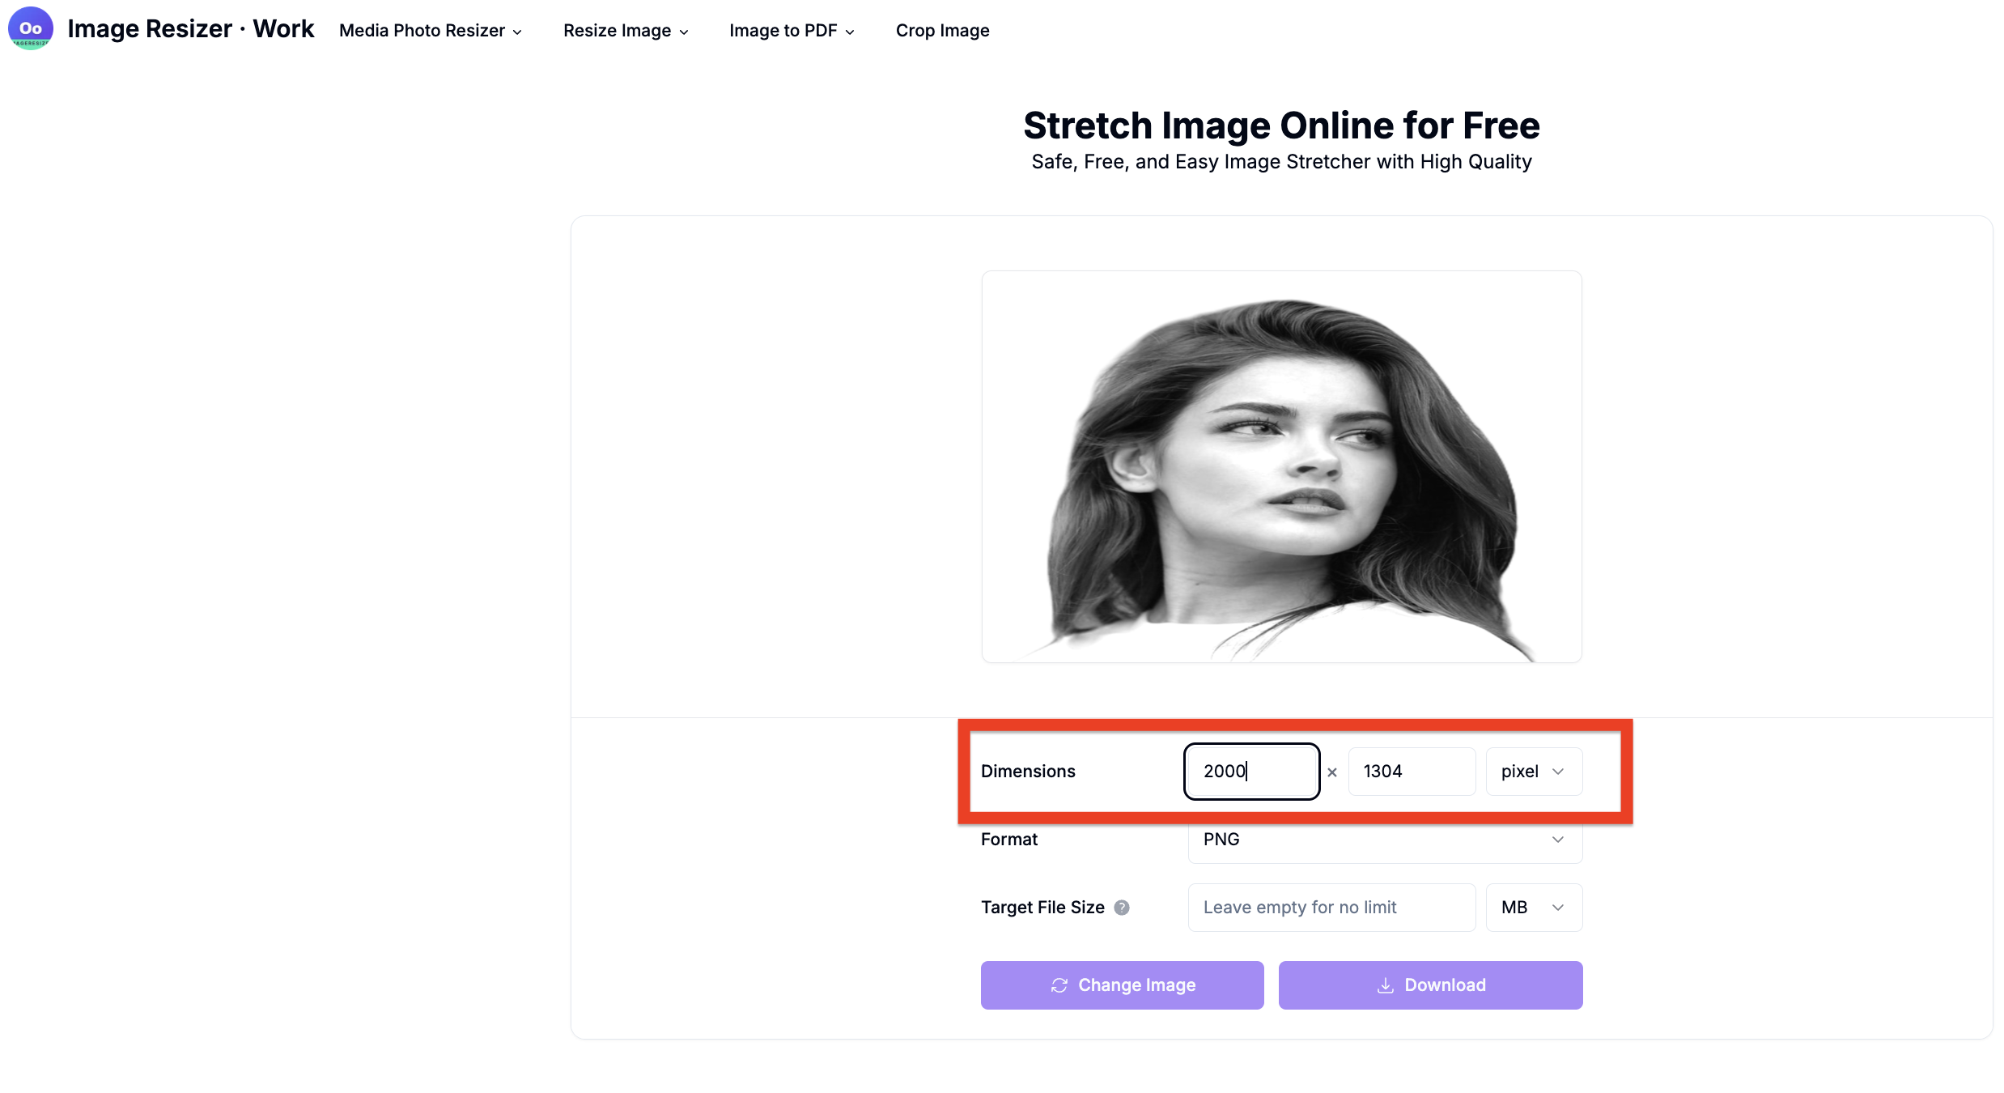Click the Target File Size input field
The image size is (2004, 1093).
coord(1331,908)
